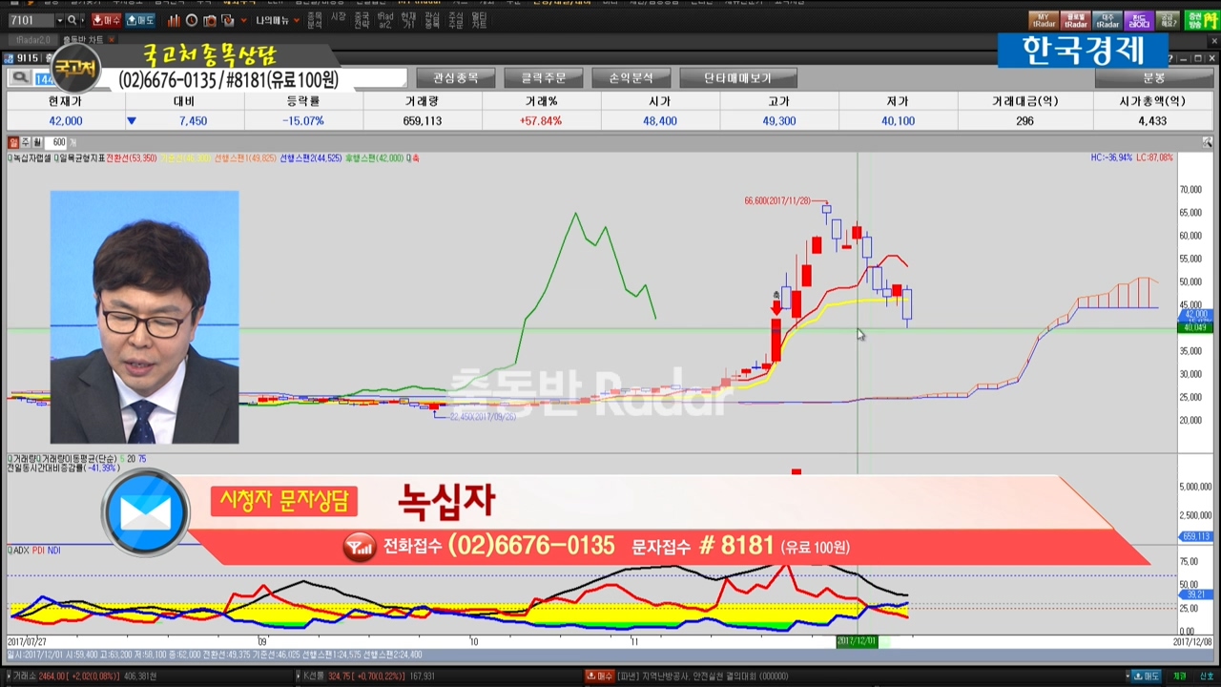Click the 단타매매보기 button

coord(737,78)
